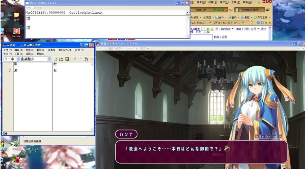Image resolution: width=305 pixels, height=169 pixels.
Task: Hide the game dialogue box with X
Action: click(x=280, y=137)
